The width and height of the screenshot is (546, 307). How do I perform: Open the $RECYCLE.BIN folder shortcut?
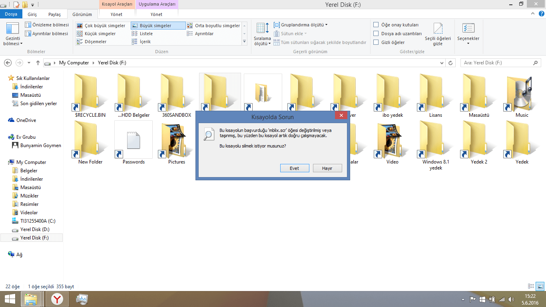[90, 96]
